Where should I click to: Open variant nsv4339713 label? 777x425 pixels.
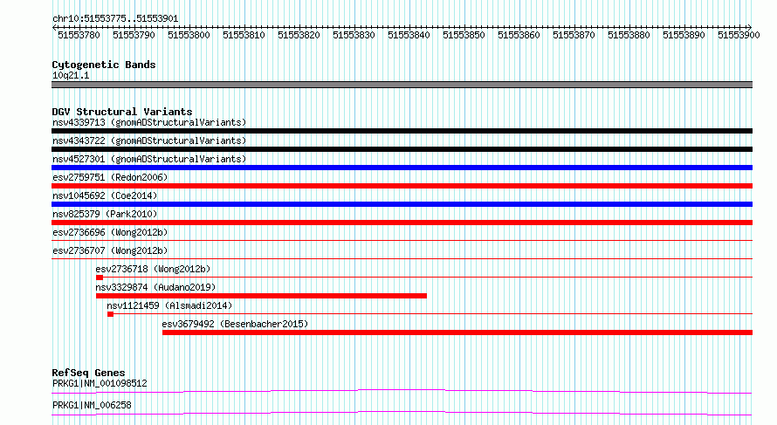pos(149,122)
